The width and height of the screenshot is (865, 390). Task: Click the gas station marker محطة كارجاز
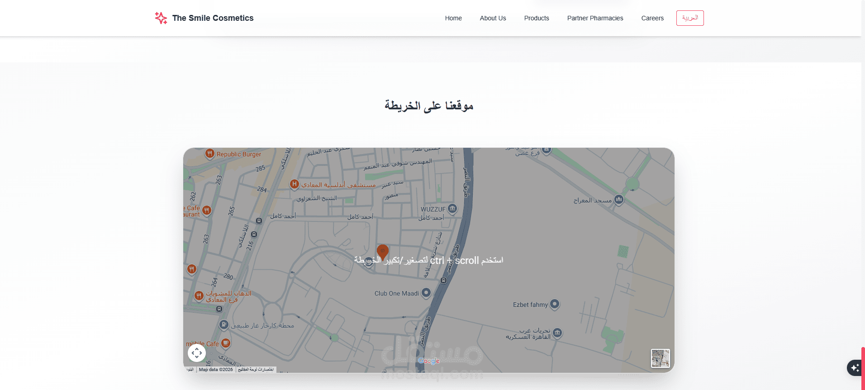coord(224,324)
